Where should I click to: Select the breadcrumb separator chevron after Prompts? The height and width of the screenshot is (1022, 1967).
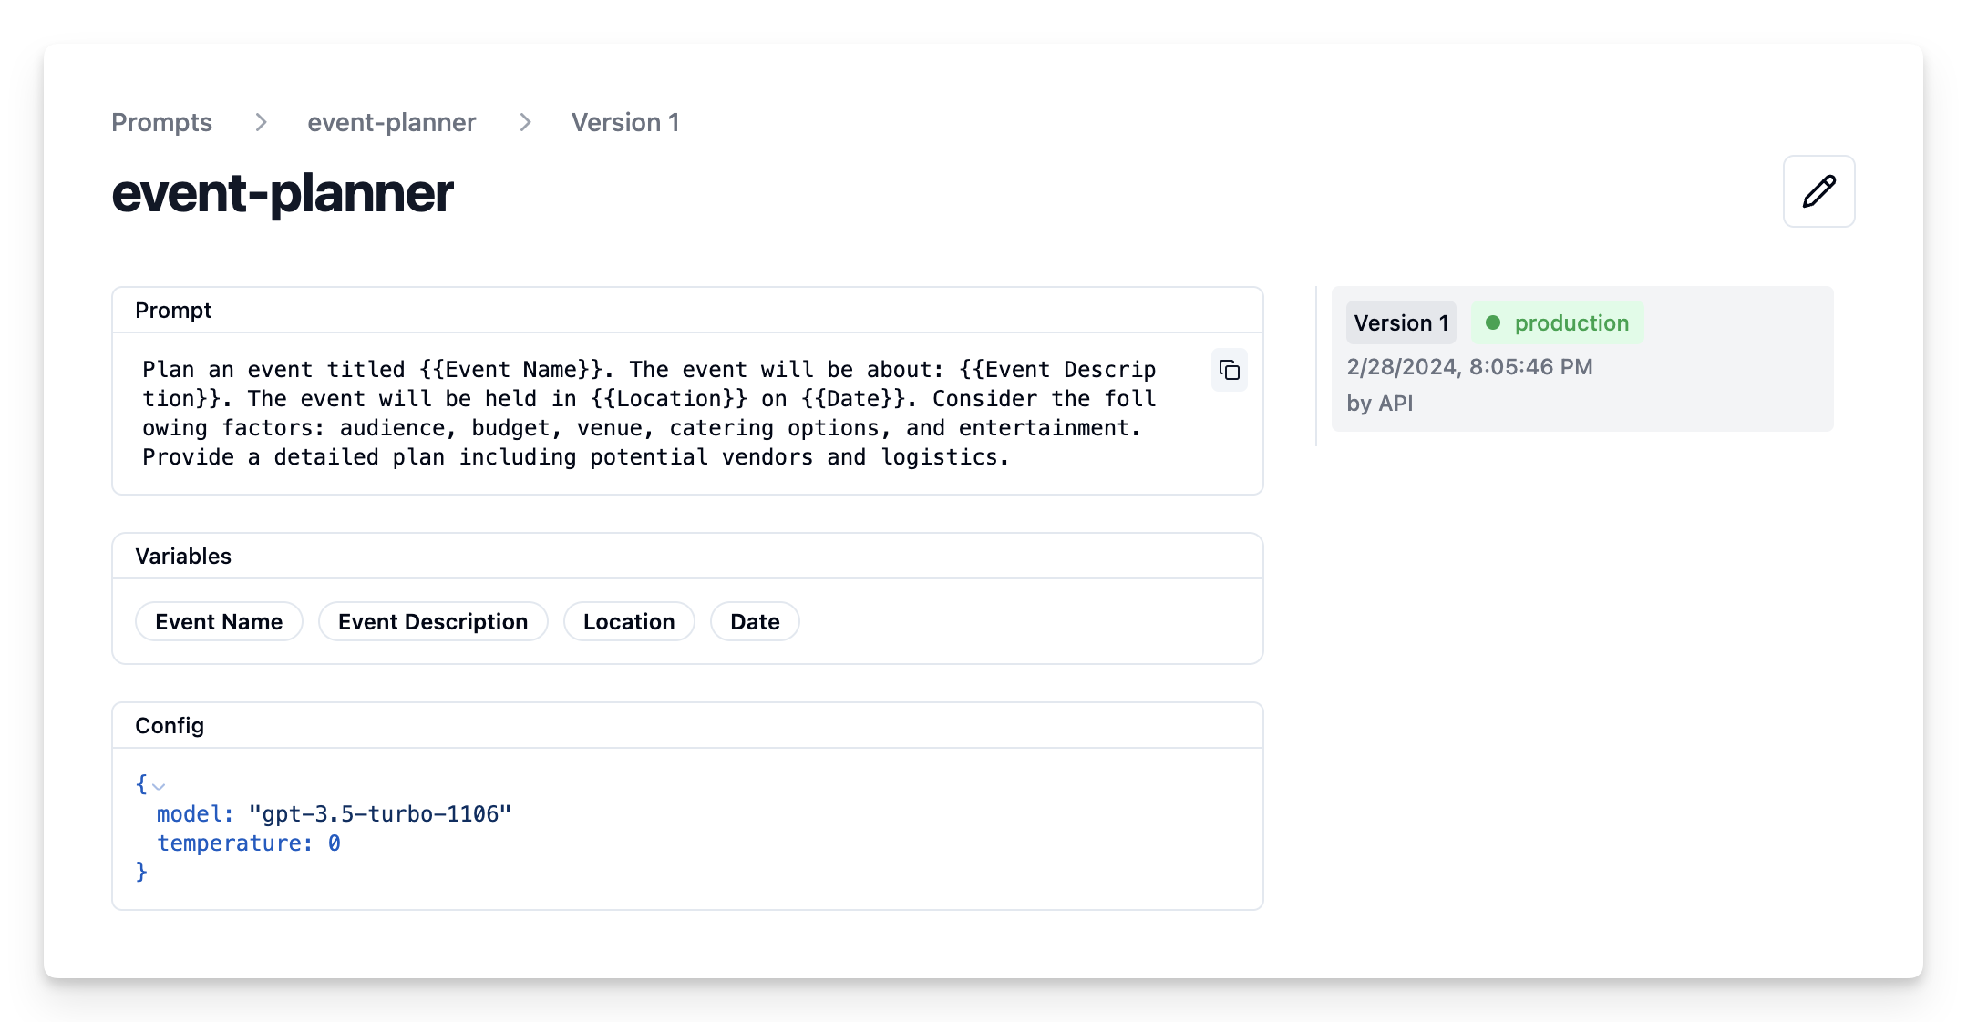click(x=262, y=122)
